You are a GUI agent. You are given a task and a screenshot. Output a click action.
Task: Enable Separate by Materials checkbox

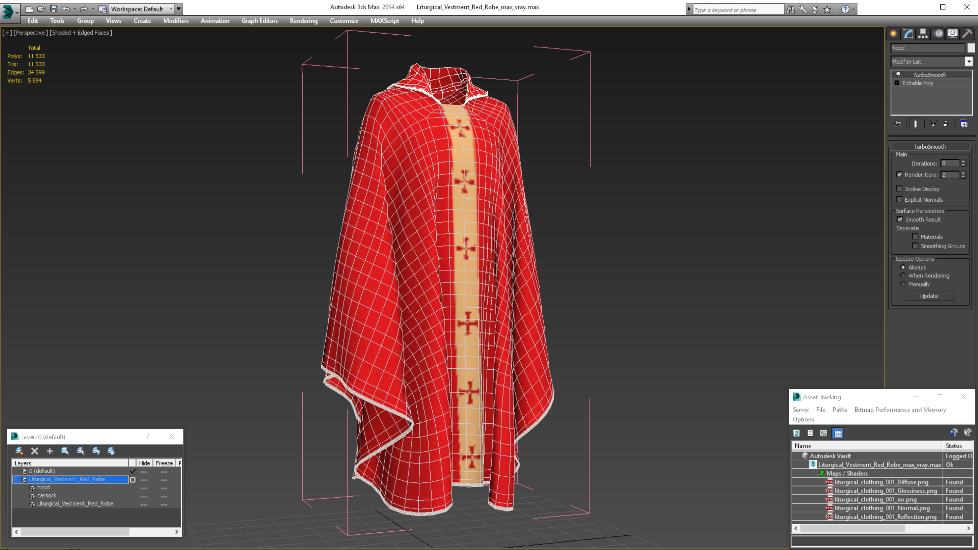click(916, 237)
